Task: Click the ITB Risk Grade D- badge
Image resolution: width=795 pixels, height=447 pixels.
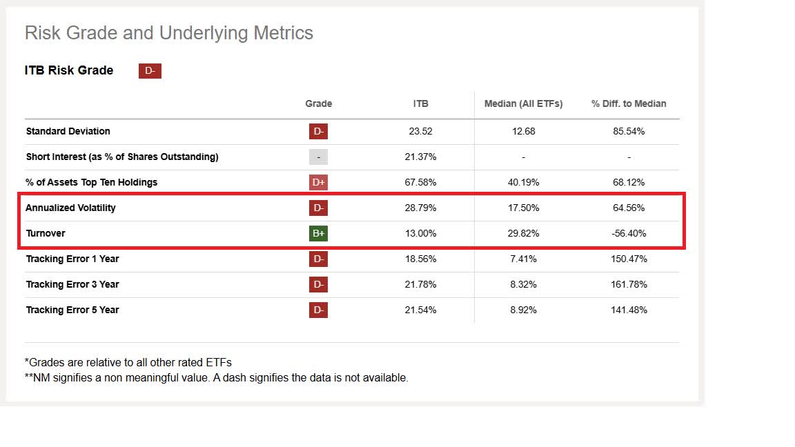Action: click(x=150, y=70)
